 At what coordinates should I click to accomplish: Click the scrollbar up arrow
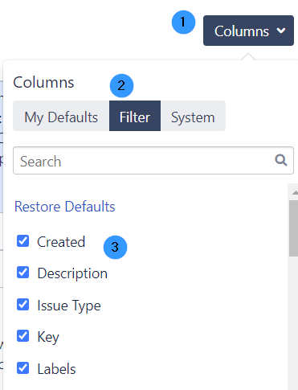(295, 192)
